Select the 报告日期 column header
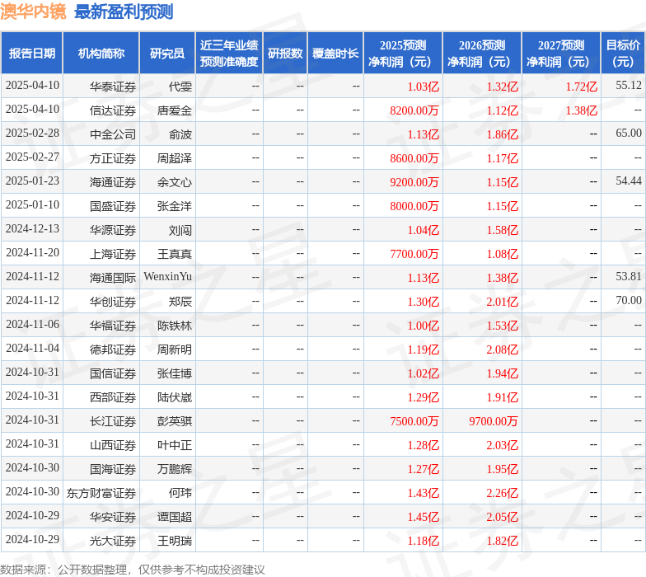646x577 pixels. coord(32,54)
